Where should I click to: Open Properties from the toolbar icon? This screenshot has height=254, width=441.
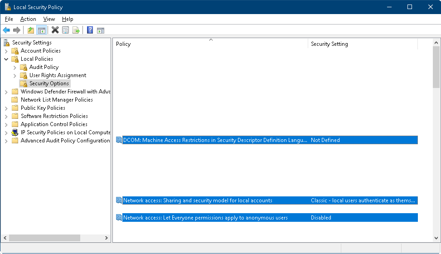point(66,30)
